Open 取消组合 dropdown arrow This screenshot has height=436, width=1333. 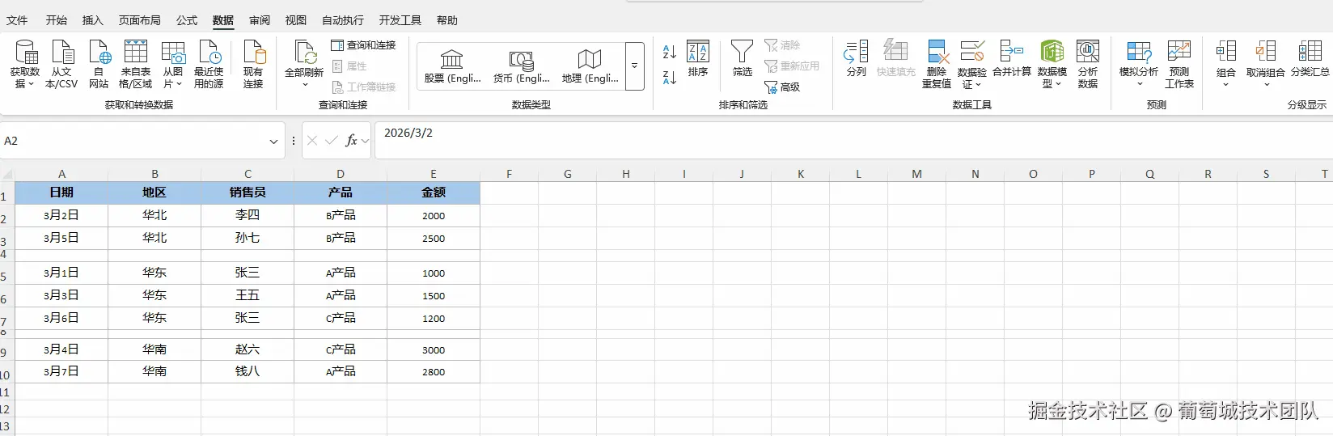click(1266, 84)
